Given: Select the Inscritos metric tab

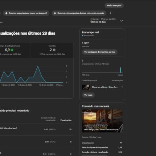Looking at the screenshot, I should [x=52, y=50].
